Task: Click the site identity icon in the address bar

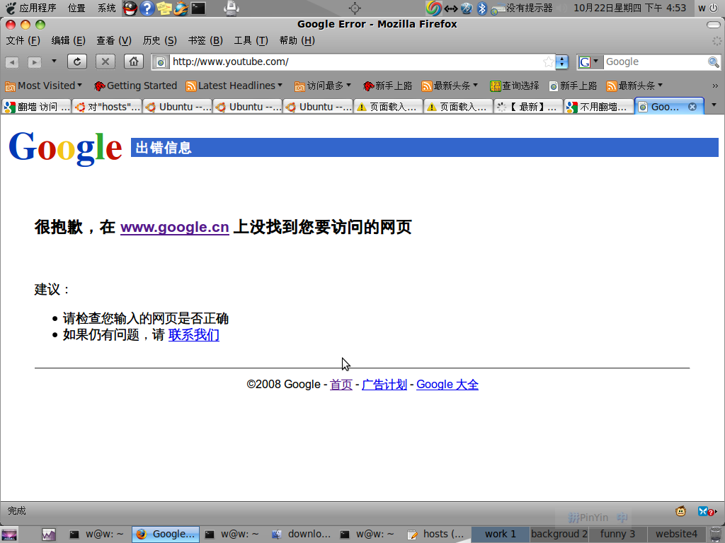Action: 161,62
